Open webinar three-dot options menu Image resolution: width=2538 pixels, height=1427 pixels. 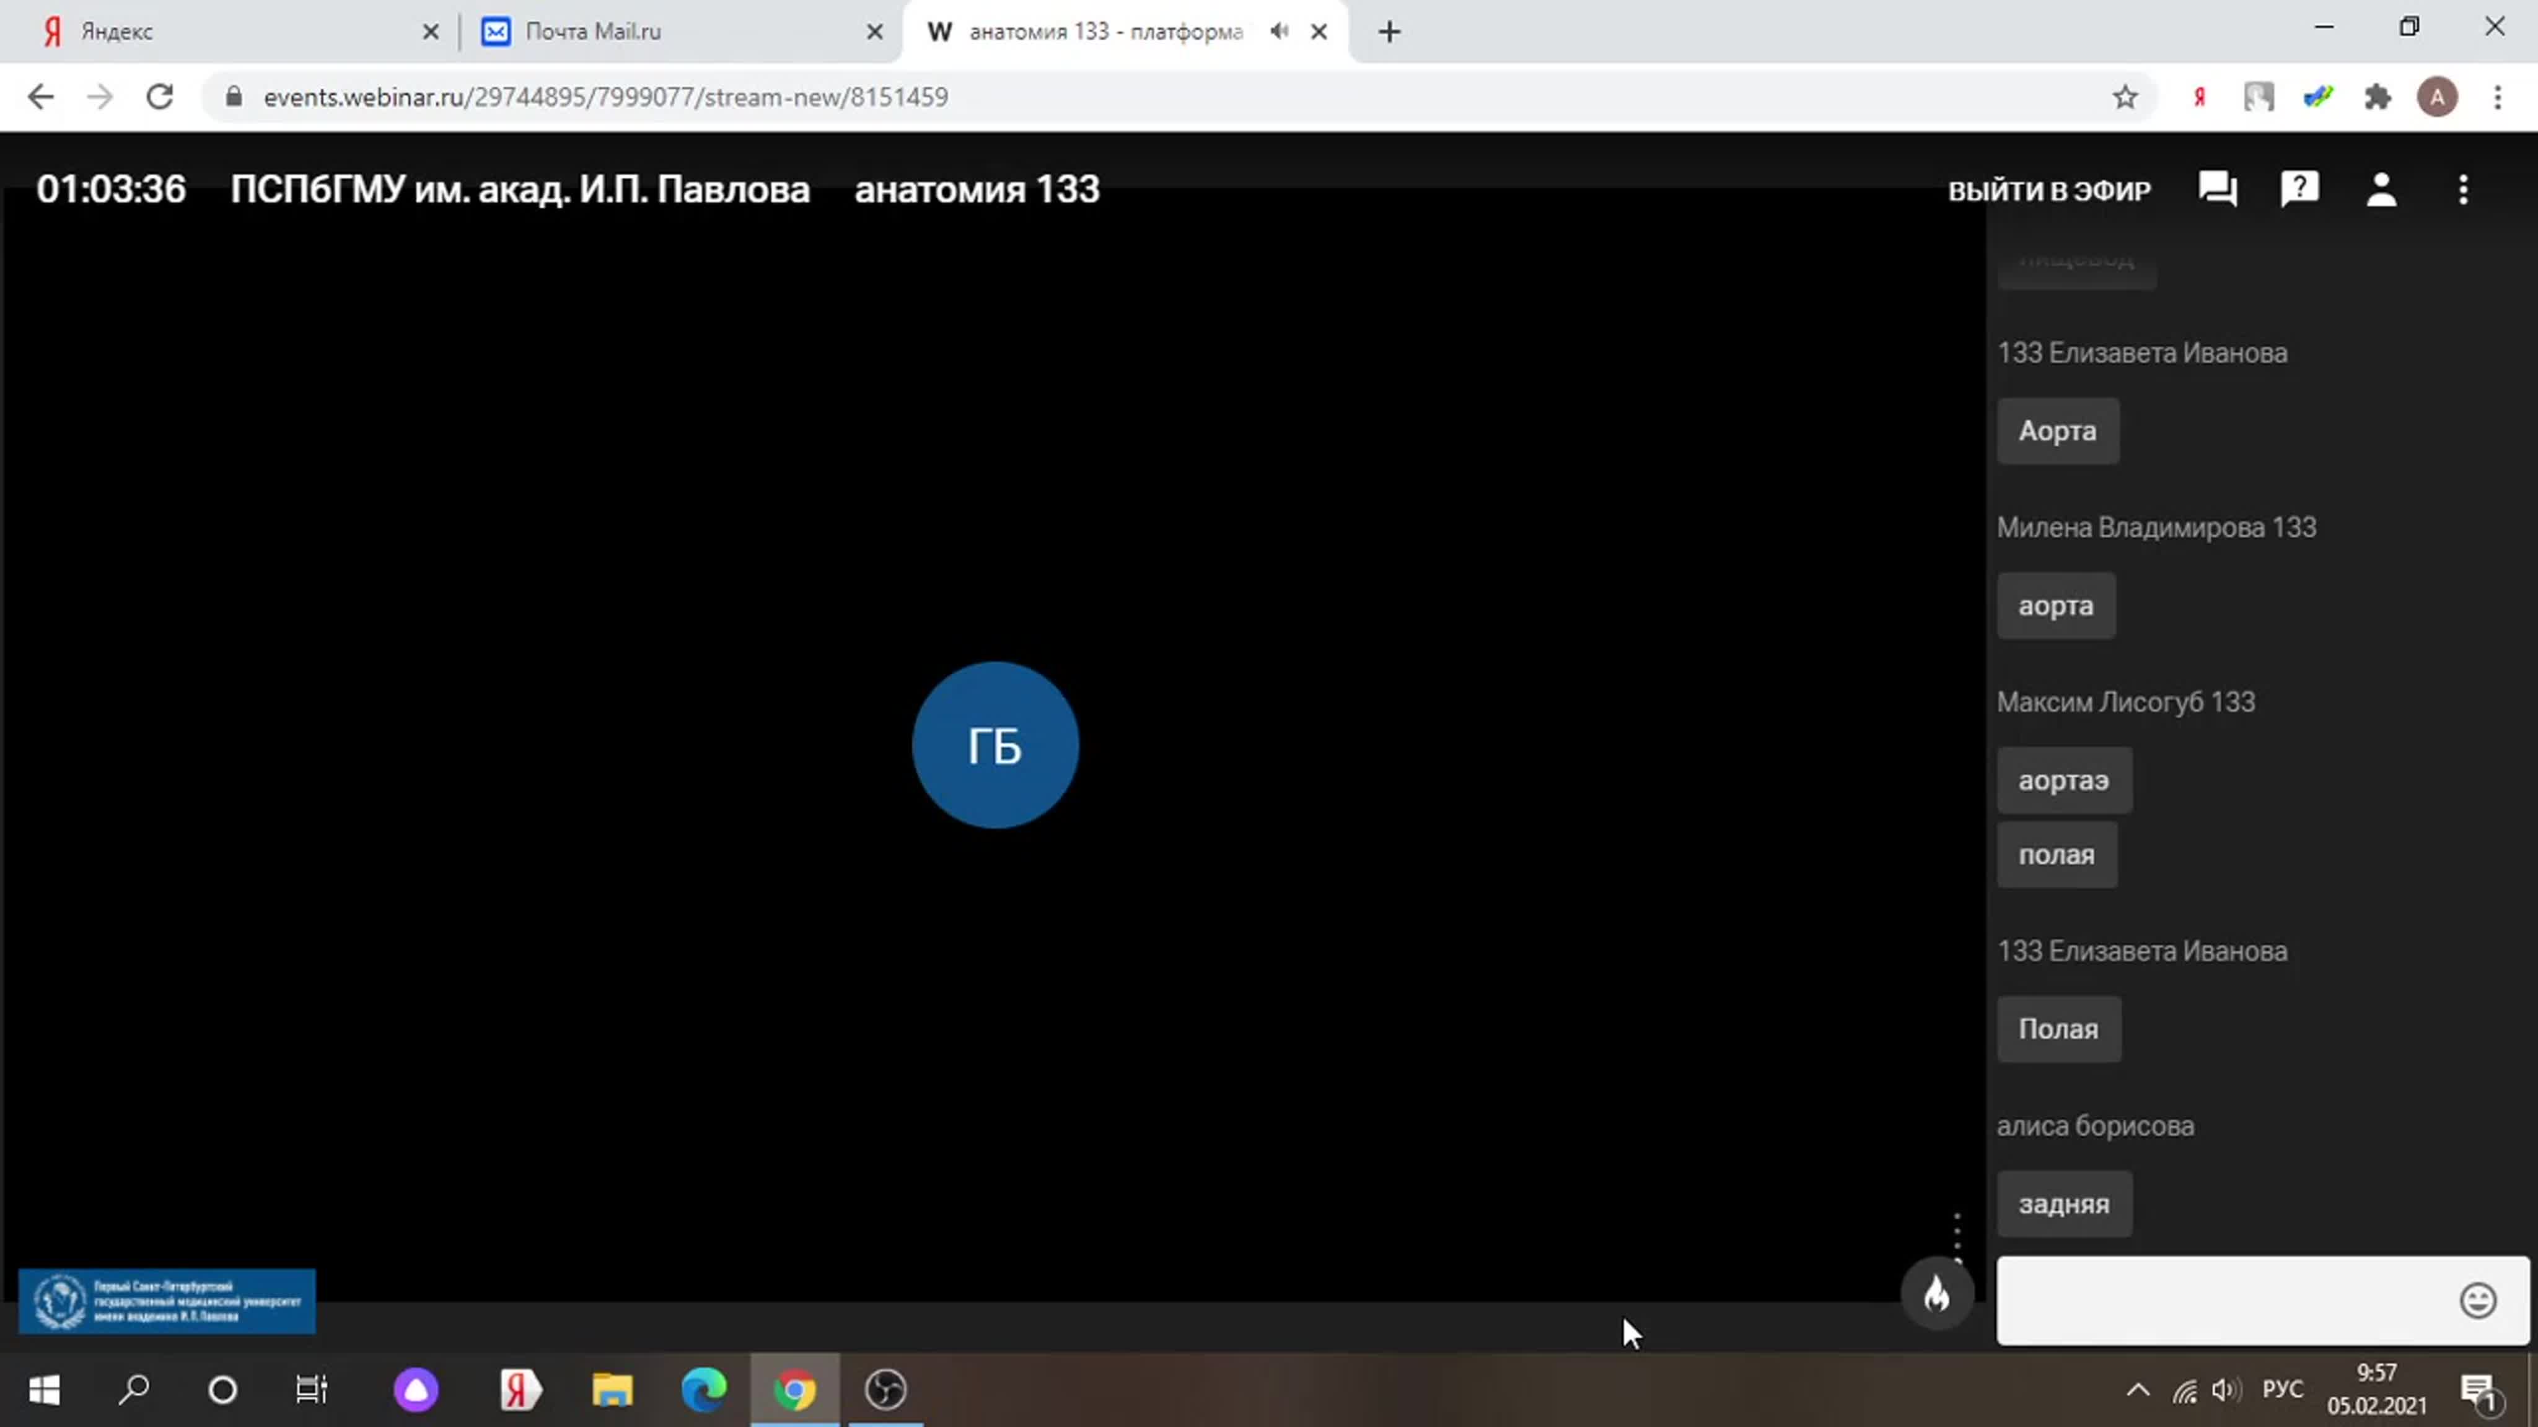tap(2463, 189)
